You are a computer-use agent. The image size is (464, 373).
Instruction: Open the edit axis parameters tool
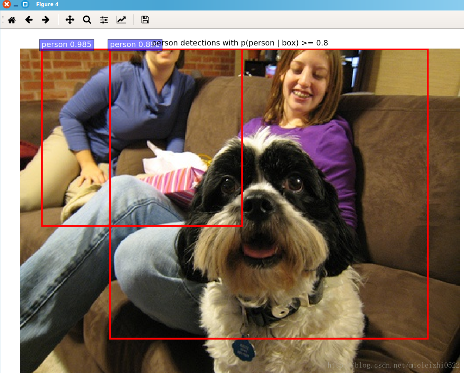(x=121, y=20)
